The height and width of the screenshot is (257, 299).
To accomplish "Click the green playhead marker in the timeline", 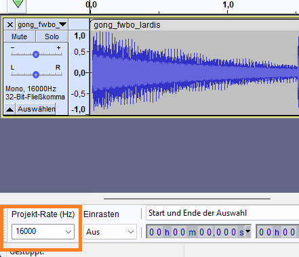I will coord(18,3).
